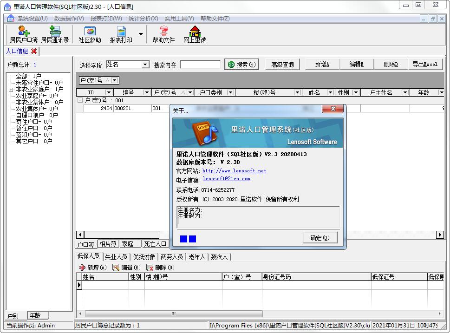Click the lenosoft@21cn.com email link

coord(226,178)
